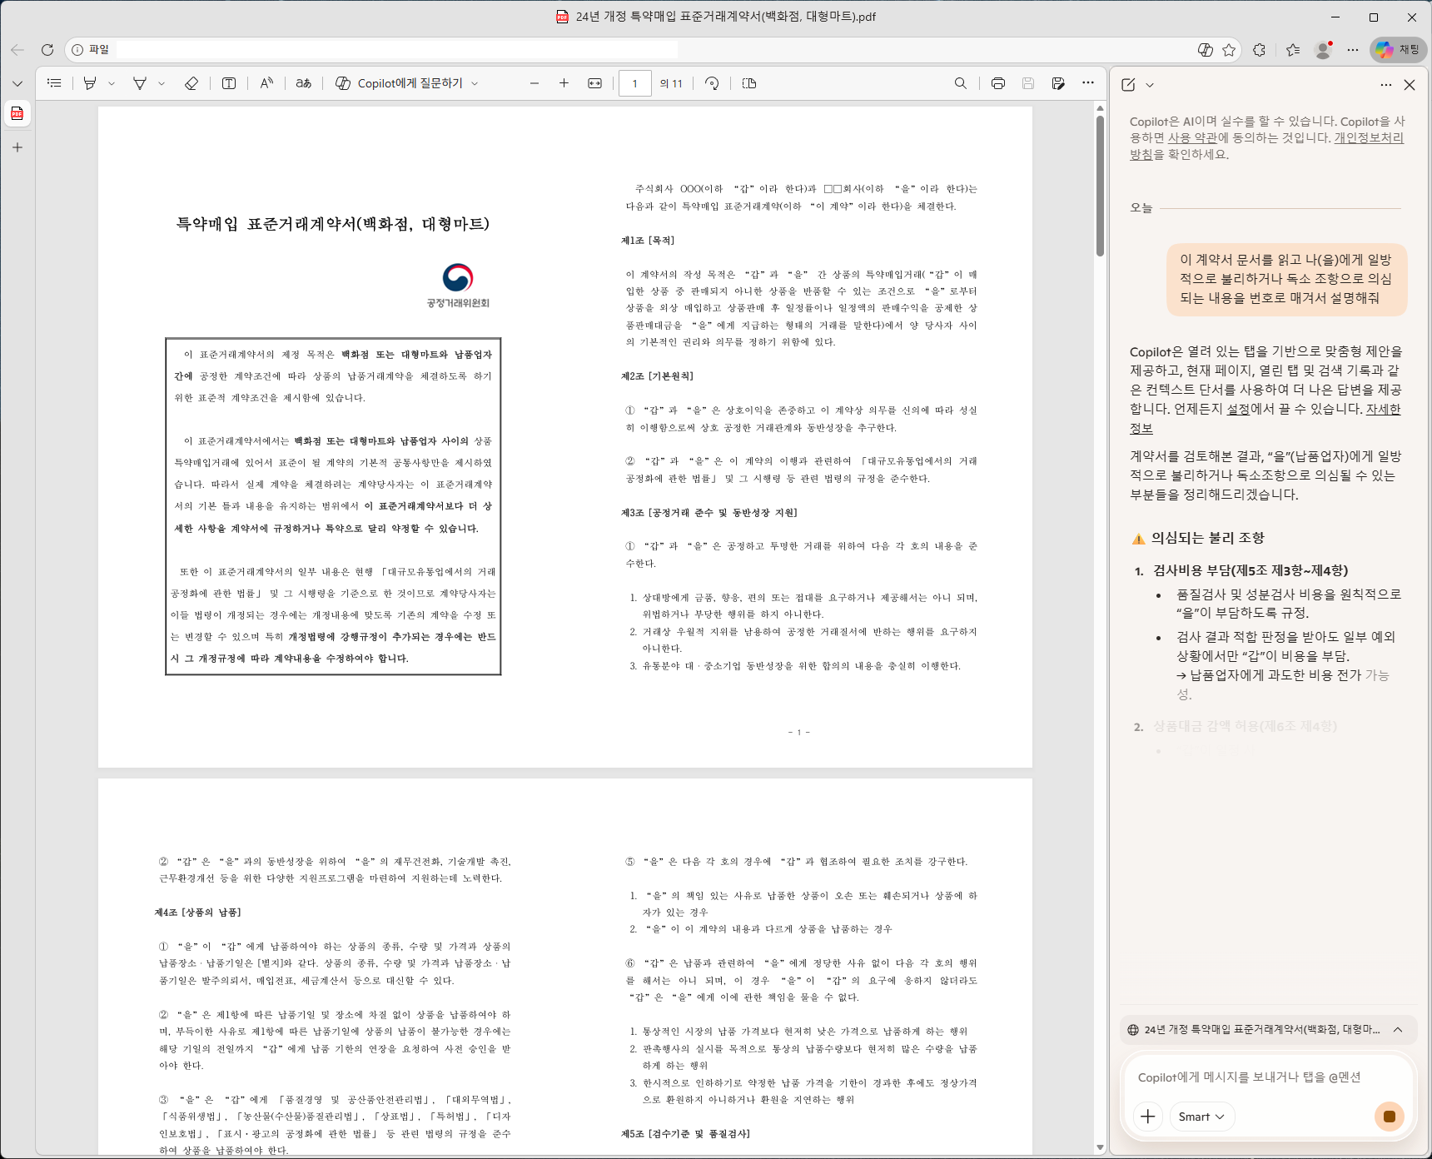Select the PDF tab in vertical tab strip
The height and width of the screenshot is (1159, 1432).
click(17, 113)
